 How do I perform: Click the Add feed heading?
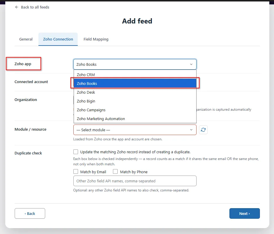tap(137, 21)
